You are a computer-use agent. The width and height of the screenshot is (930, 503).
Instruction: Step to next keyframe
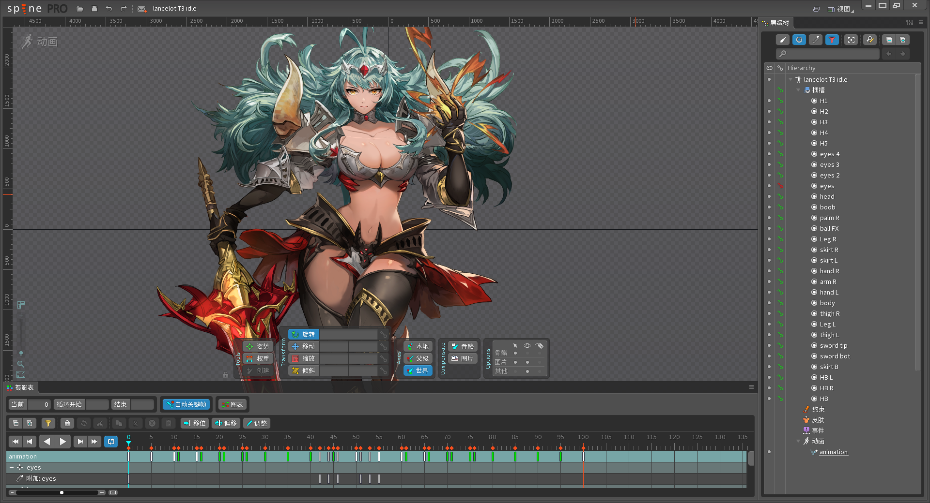pyautogui.click(x=80, y=441)
